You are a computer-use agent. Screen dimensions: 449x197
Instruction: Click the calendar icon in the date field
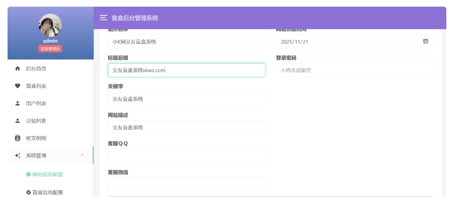[425, 41]
